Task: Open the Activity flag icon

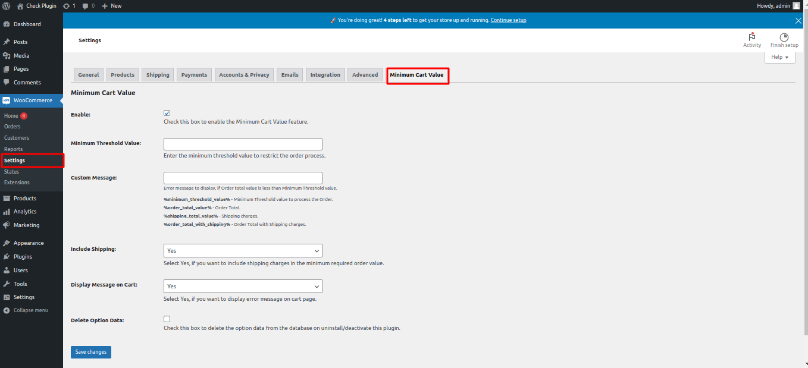Action: [752, 37]
